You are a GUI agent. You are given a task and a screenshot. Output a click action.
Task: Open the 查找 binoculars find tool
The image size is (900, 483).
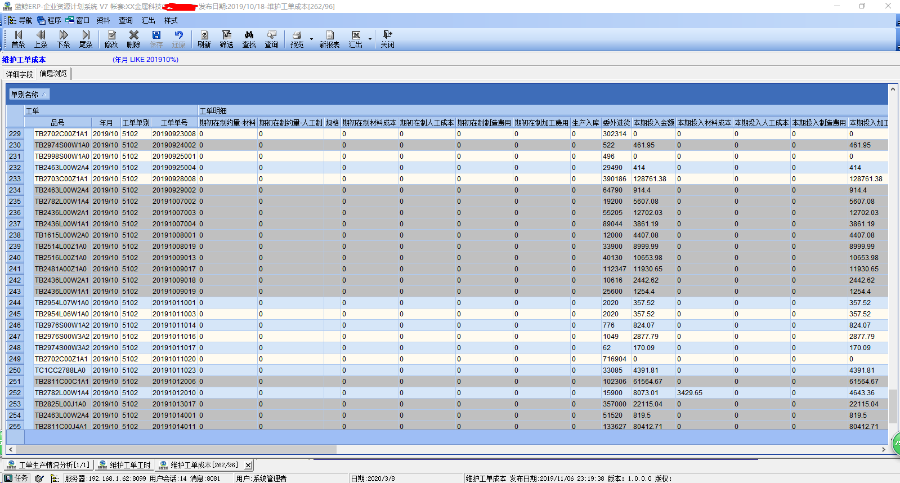tap(249, 39)
